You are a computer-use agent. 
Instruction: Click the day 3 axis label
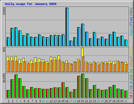[16, 101]
